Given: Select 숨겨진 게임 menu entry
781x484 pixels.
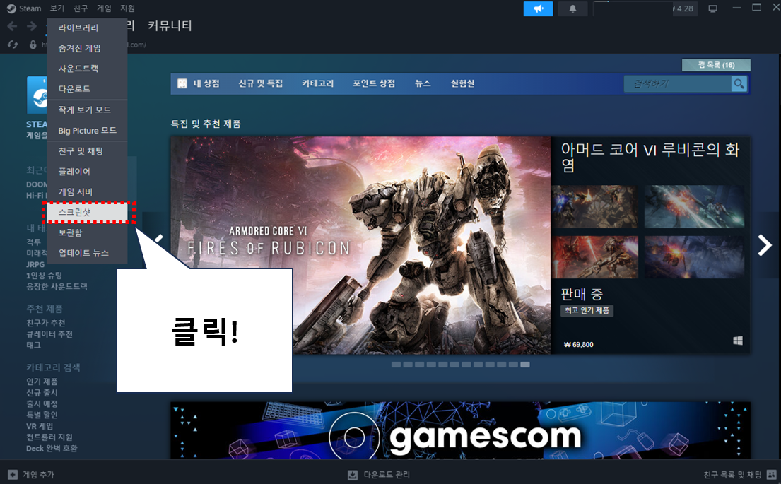Looking at the screenshot, I should 88,48.
